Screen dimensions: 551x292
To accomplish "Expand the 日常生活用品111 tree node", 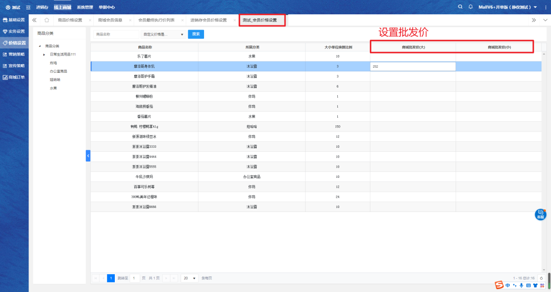I will coord(44,55).
